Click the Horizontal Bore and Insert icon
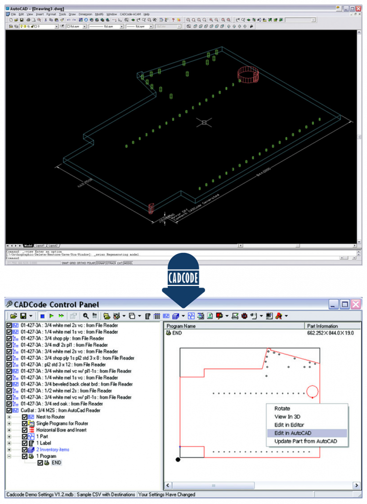The width and height of the screenshot is (367, 504). pyautogui.click(x=31, y=430)
